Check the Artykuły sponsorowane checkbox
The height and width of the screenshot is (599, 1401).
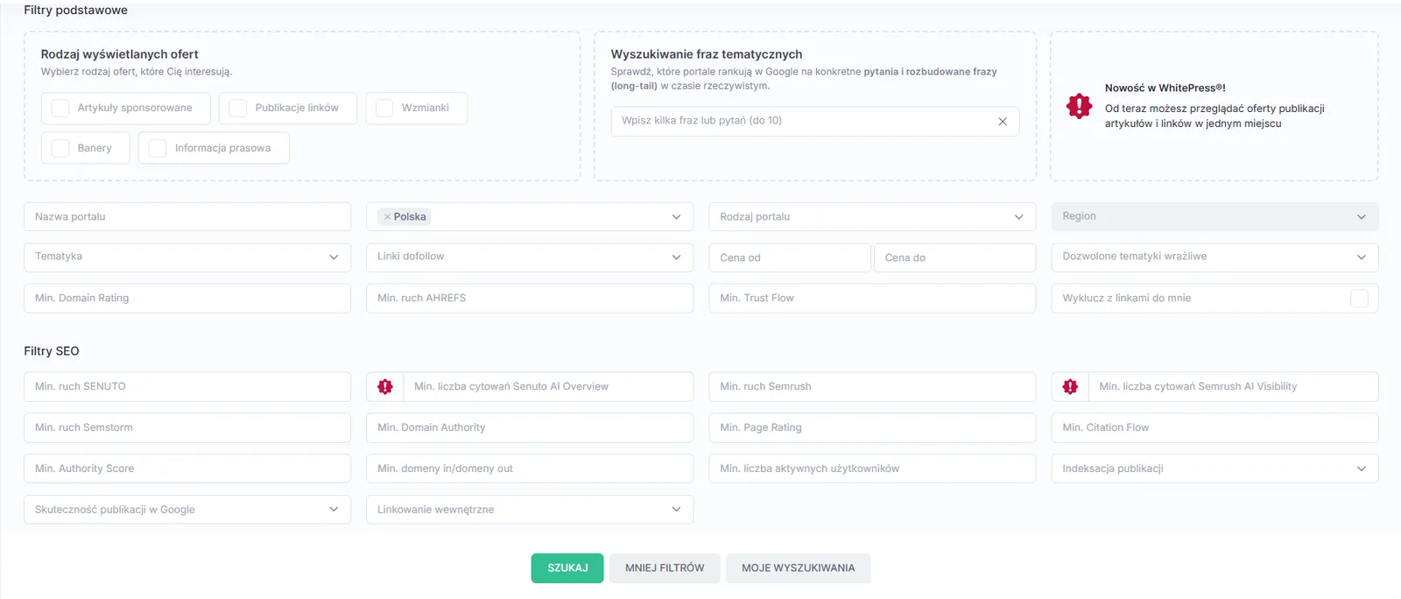(x=60, y=108)
